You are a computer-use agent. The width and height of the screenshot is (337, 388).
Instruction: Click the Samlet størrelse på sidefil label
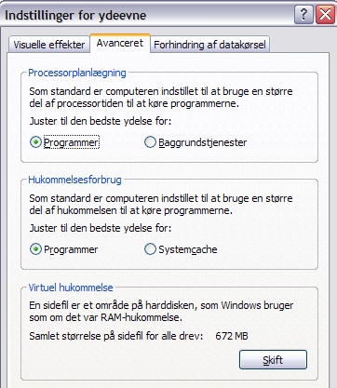(x=116, y=336)
